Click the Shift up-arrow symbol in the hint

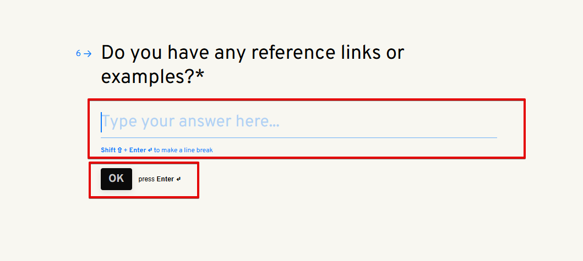click(119, 150)
